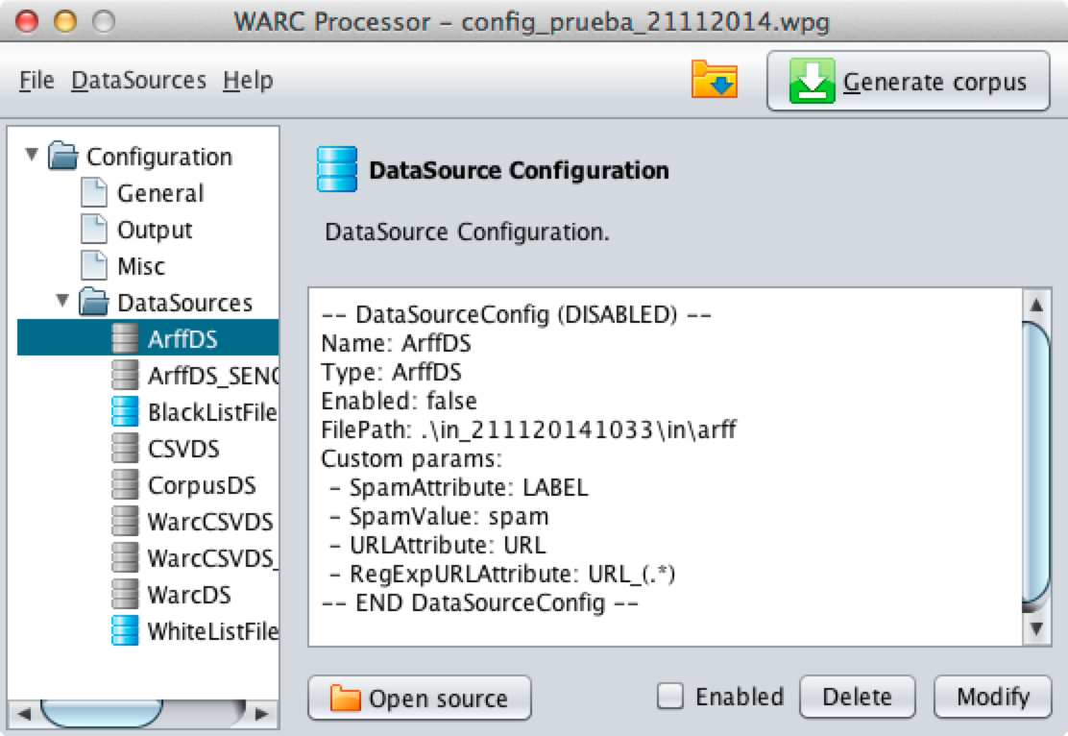
Task: Open the File menu
Action: [x=36, y=81]
